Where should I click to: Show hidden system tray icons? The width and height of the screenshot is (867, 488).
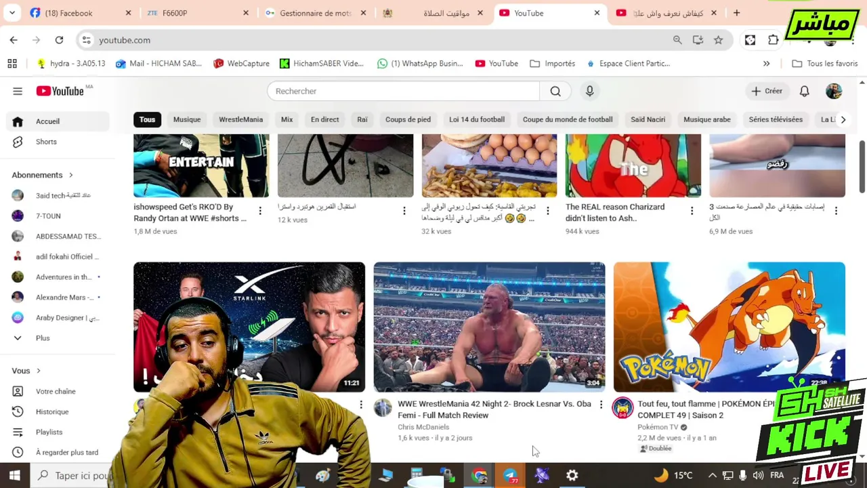(x=712, y=475)
